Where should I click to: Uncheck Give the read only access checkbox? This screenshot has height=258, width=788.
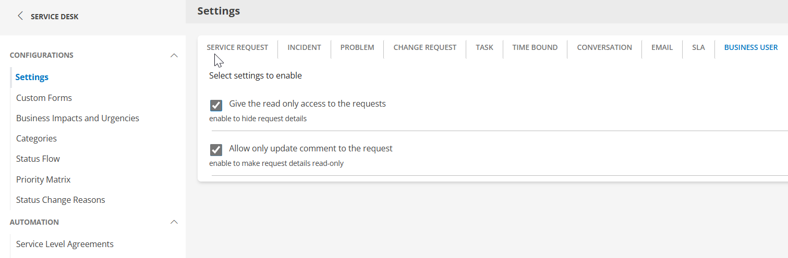[216, 106]
